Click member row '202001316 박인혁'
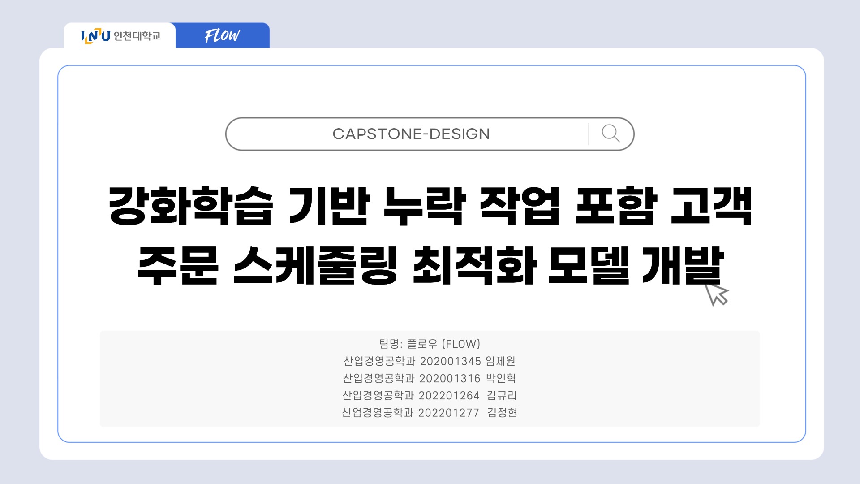 click(430, 378)
